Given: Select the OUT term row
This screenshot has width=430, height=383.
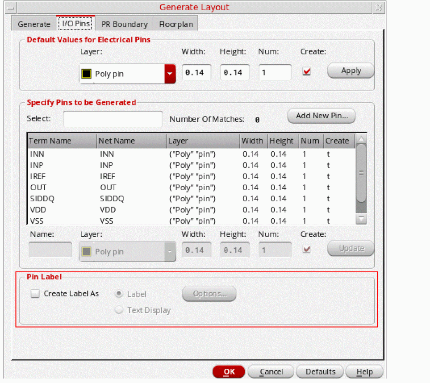Looking at the screenshot, I should [192, 187].
